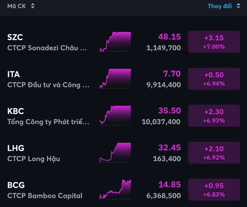Open the BCG mini price chart

[x=115, y=189]
